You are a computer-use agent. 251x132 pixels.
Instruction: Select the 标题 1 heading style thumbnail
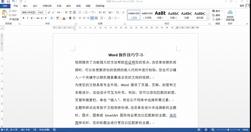click(160, 15)
